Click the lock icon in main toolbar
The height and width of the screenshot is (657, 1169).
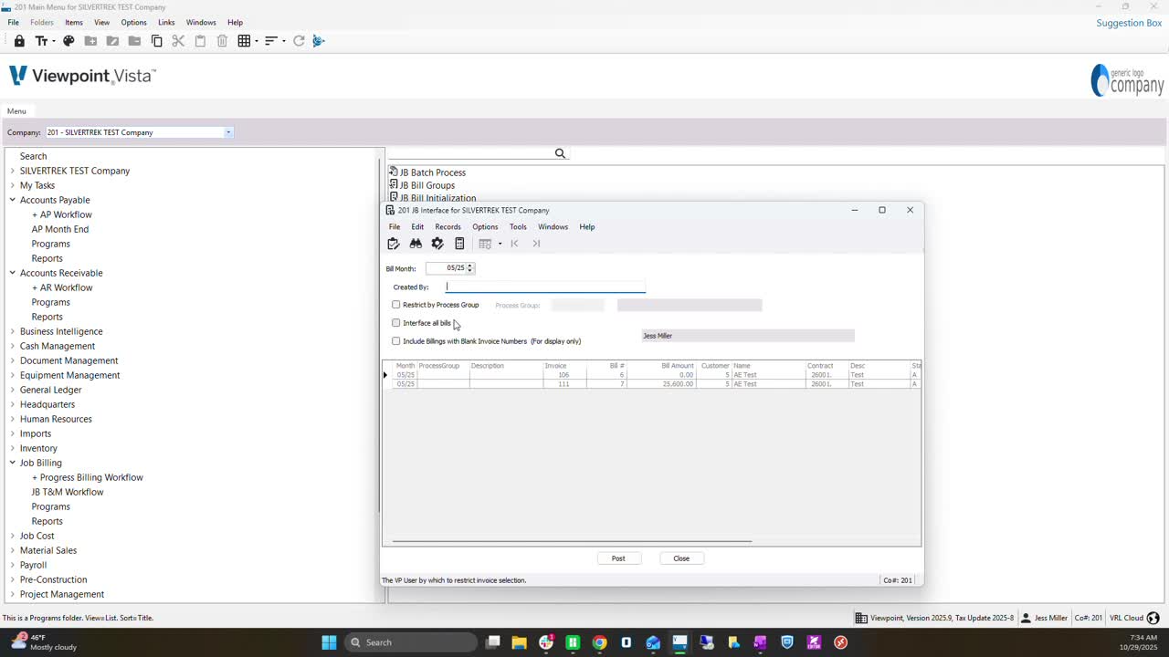[x=19, y=41]
